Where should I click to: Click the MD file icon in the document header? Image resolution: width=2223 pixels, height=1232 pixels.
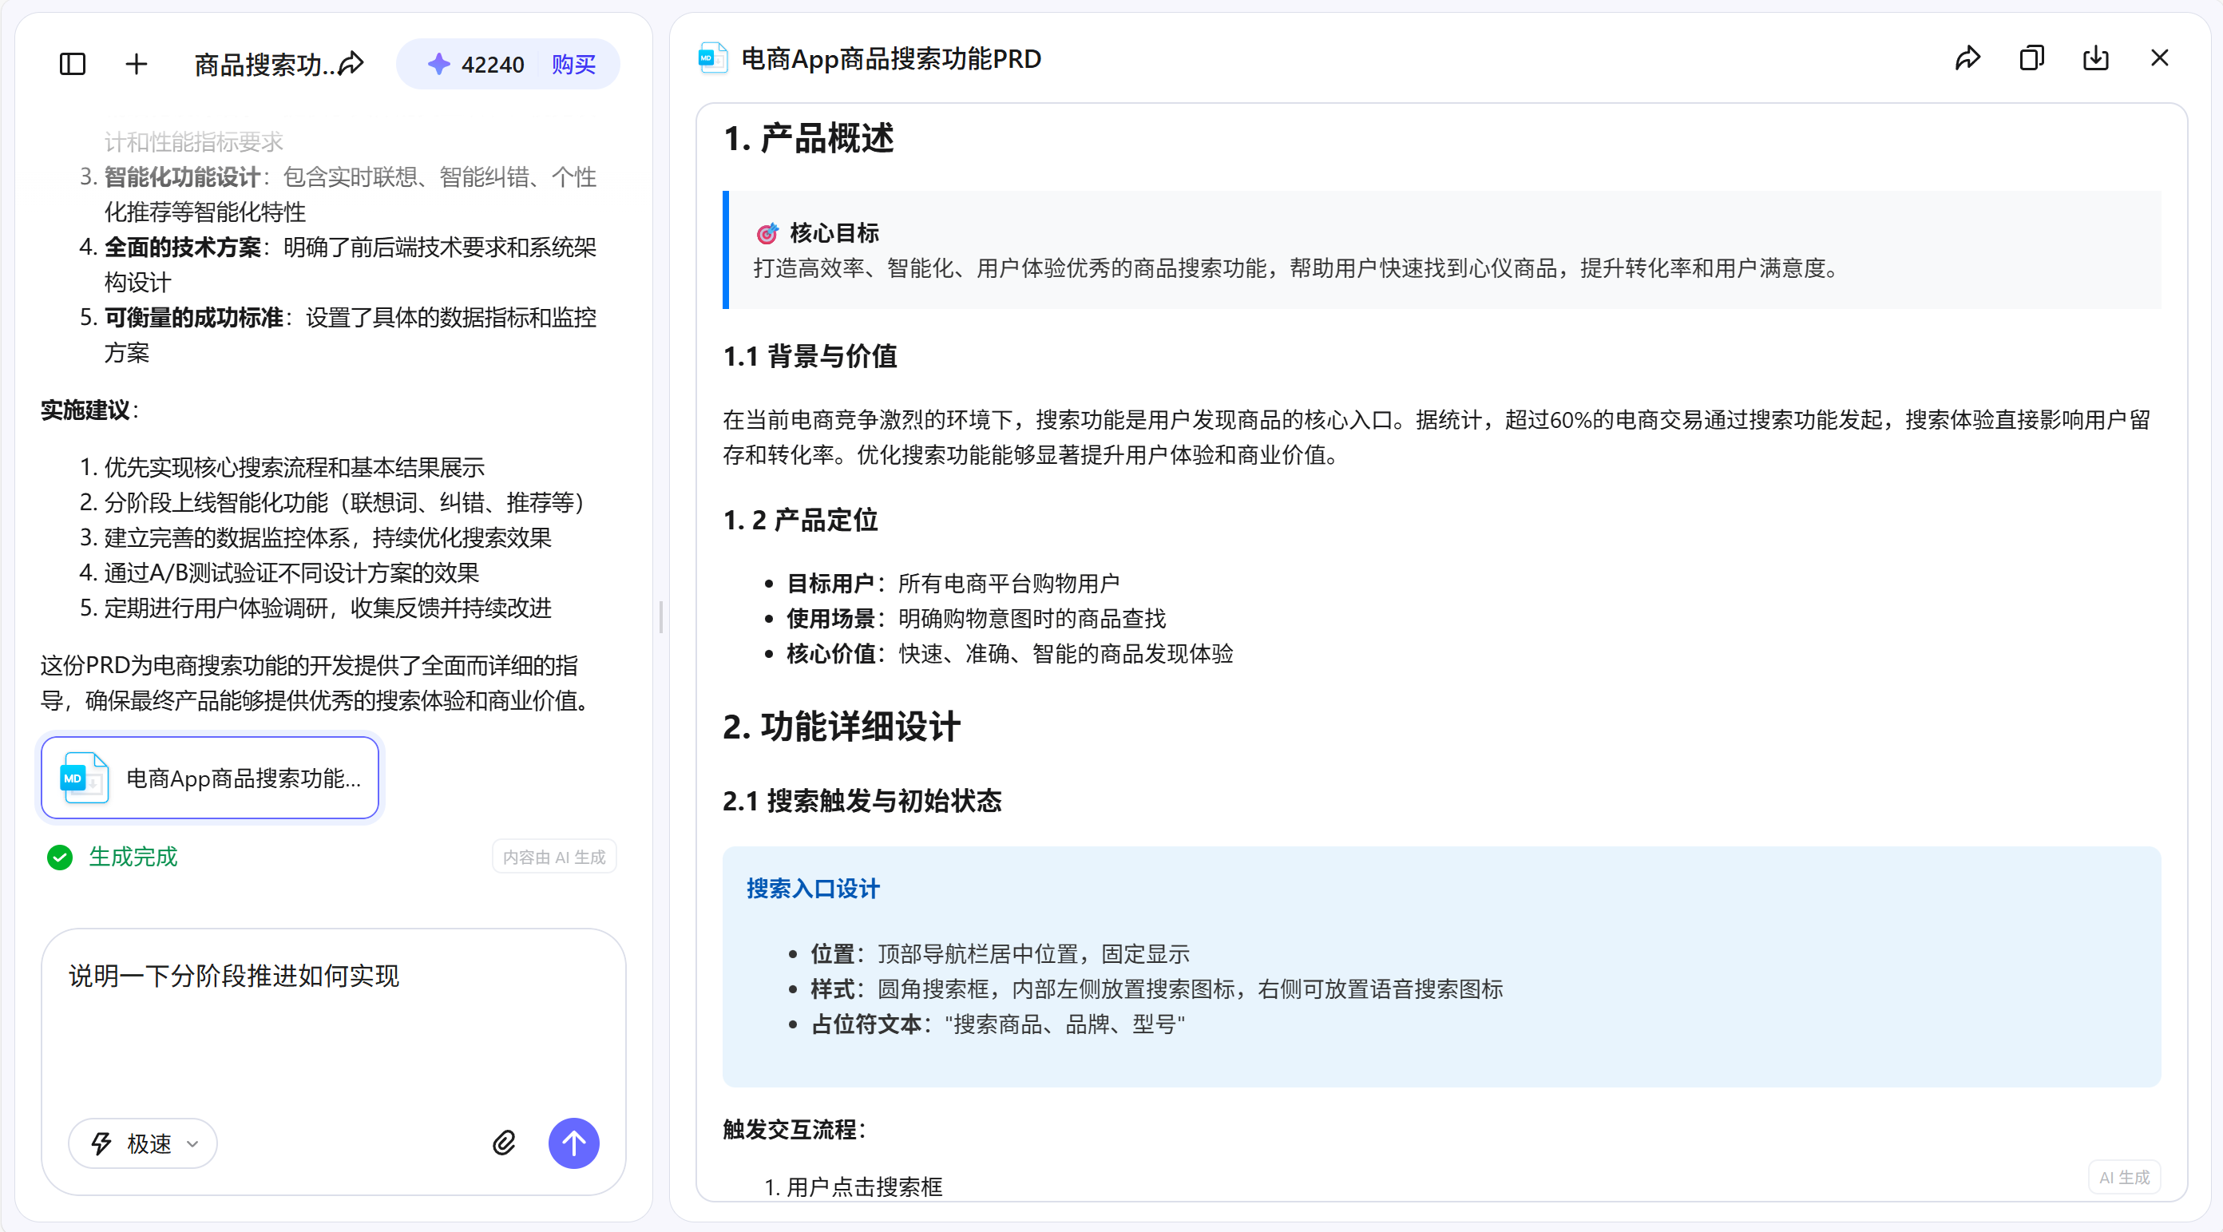point(713,57)
